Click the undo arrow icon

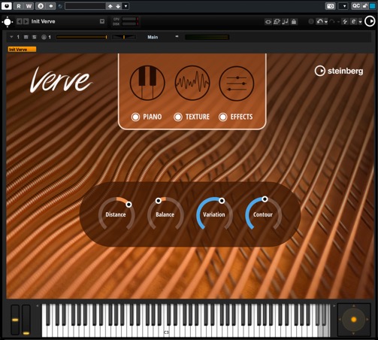(x=320, y=22)
